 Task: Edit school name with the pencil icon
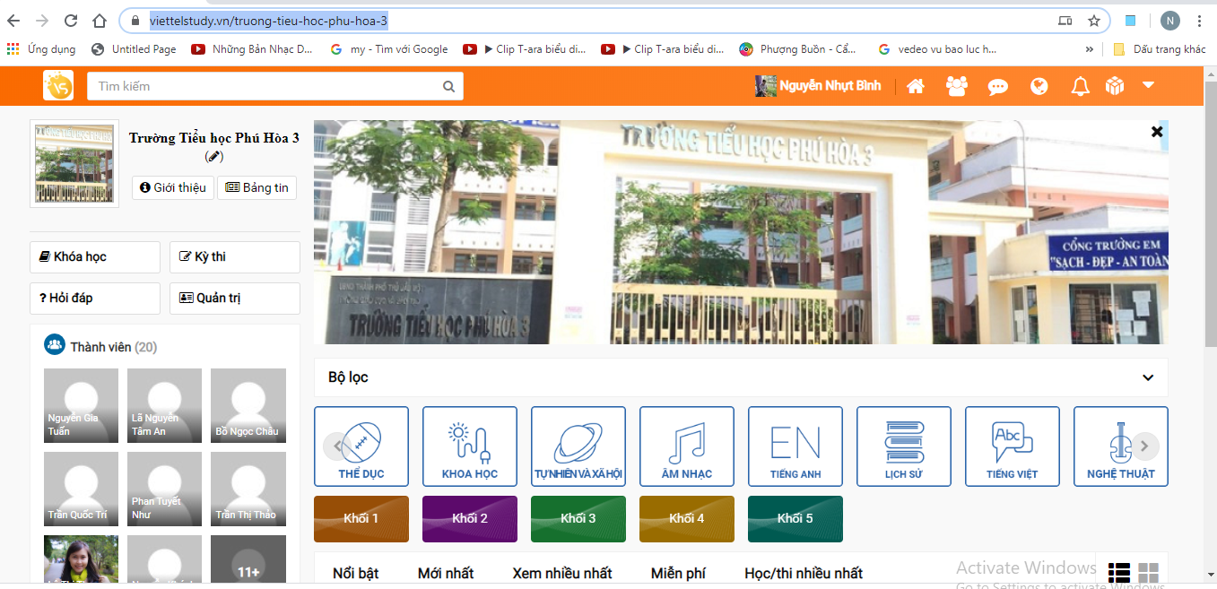(213, 156)
